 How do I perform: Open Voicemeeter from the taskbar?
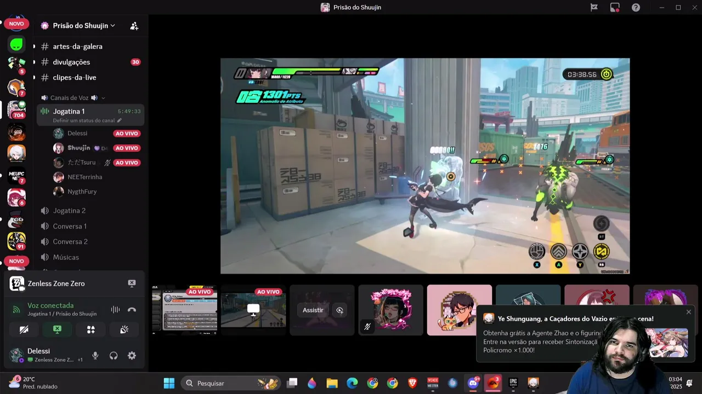[433, 383]
